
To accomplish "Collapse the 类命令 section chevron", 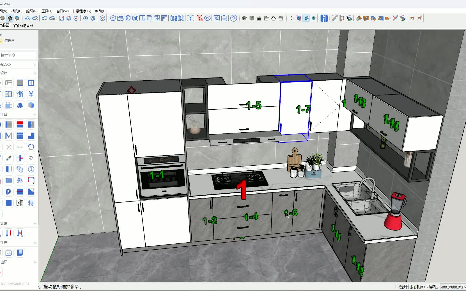I will [x=35, y=65].
